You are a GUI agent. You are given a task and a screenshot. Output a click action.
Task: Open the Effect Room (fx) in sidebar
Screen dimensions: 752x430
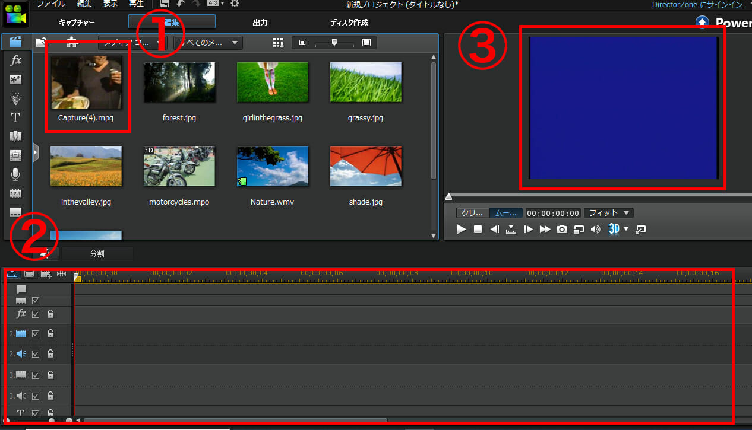[x=16, y=60]
